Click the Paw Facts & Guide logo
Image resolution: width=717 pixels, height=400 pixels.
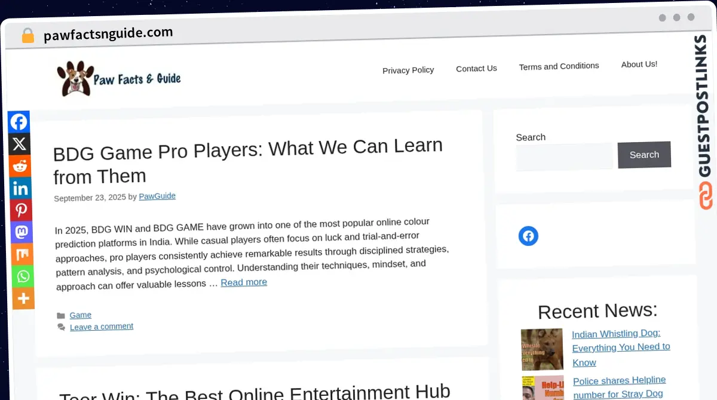pyautogui.click(x=118, y=78)
